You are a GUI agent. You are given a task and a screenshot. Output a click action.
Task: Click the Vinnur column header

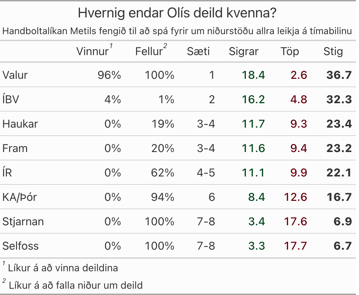click(x=93, y=52)
